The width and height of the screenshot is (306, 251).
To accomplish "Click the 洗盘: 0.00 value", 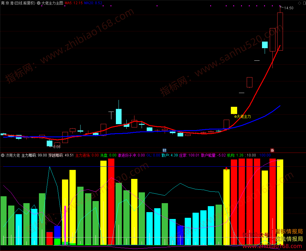I will (x=108, y=155).
